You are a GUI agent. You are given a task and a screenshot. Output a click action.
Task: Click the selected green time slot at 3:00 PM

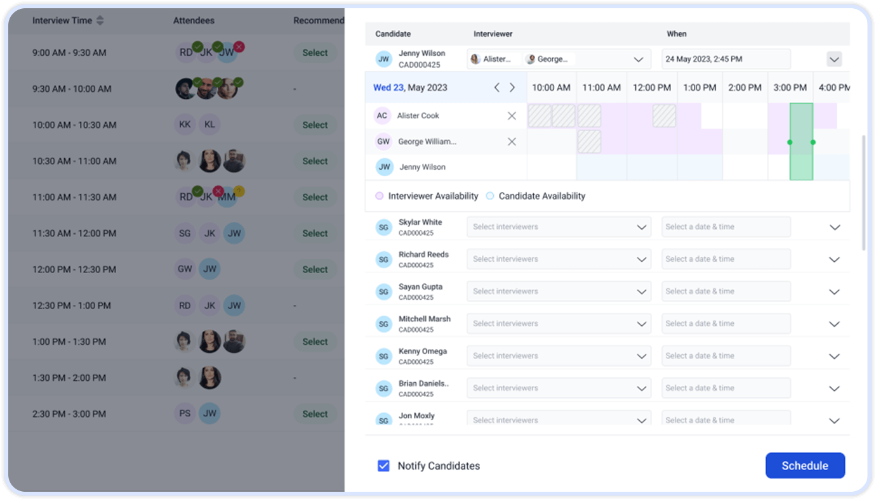coord(801,142)
